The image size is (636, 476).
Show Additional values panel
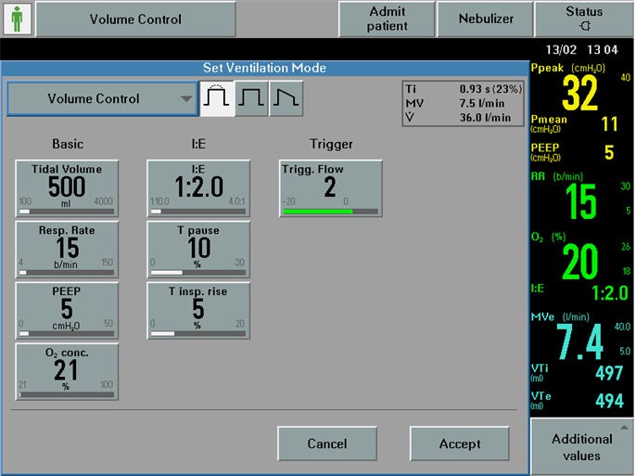point(582,446)
